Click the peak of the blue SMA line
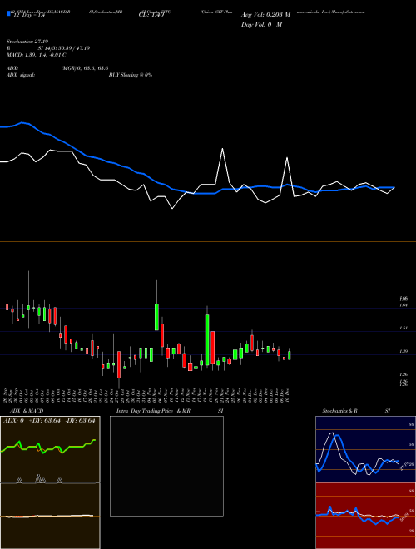Image resolution: width=416 pixels, height=549 pixels. click(22, 122)
